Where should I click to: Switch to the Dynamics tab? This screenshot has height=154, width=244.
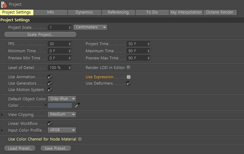(x=84, y=12)
